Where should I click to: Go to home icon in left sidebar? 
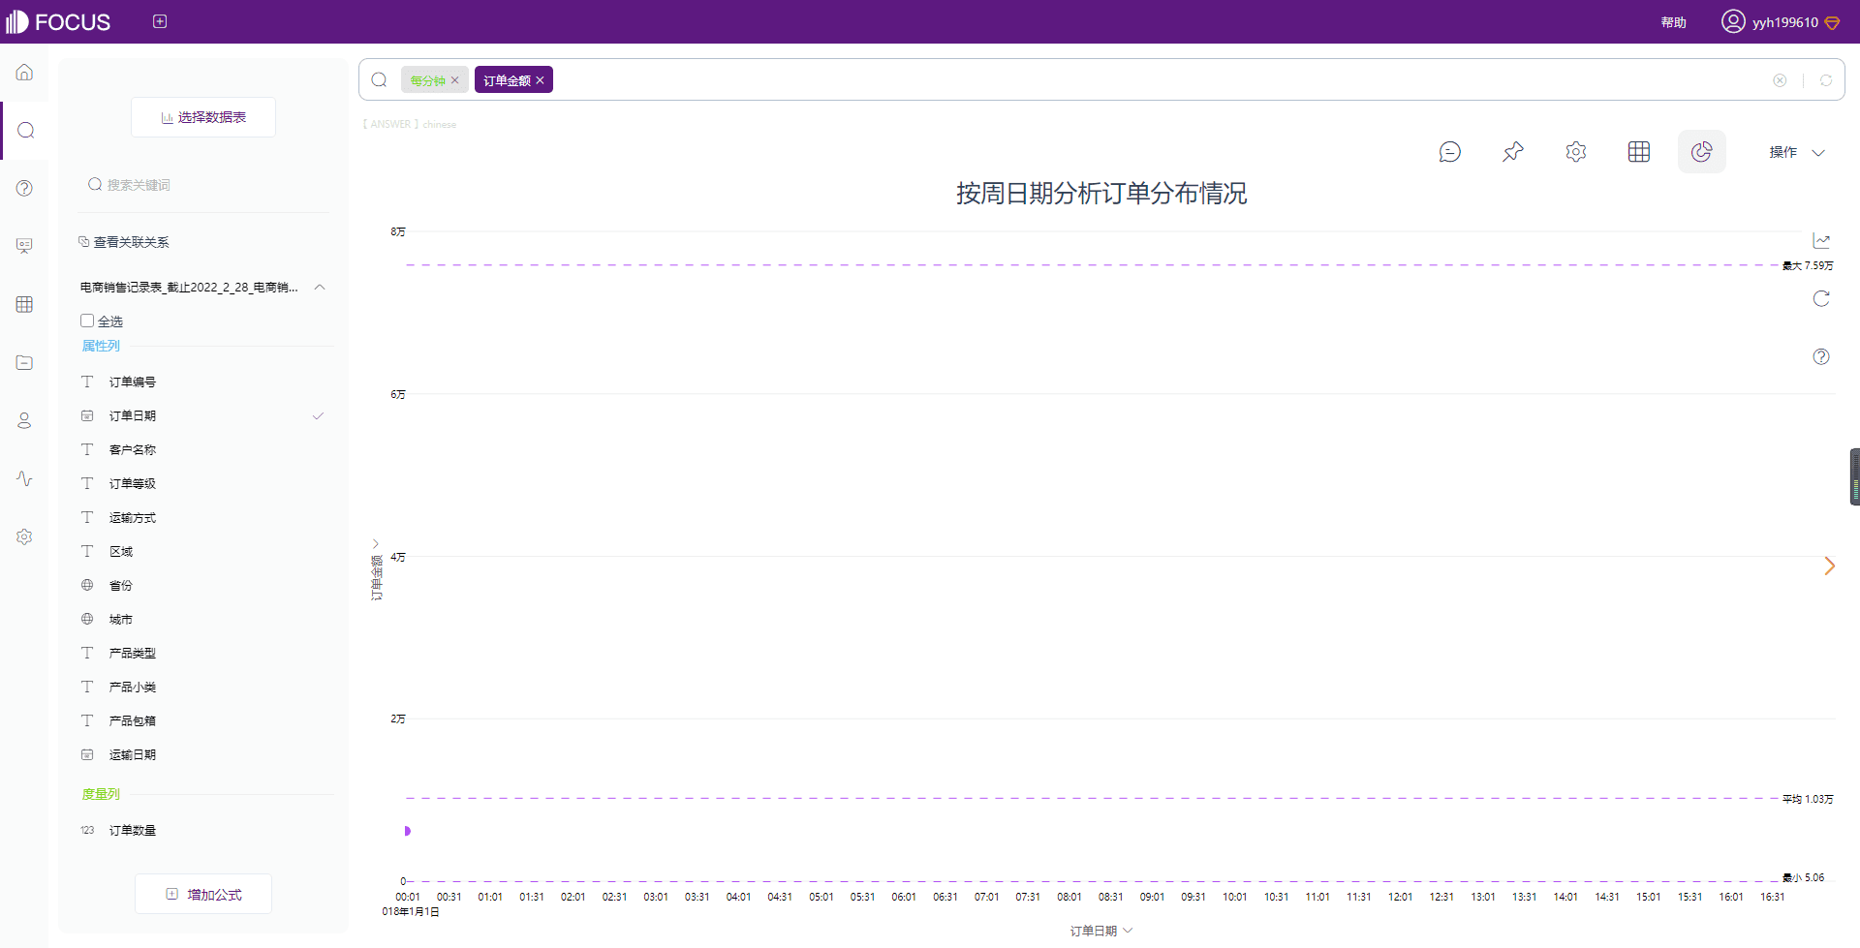(x=24, y=73)
